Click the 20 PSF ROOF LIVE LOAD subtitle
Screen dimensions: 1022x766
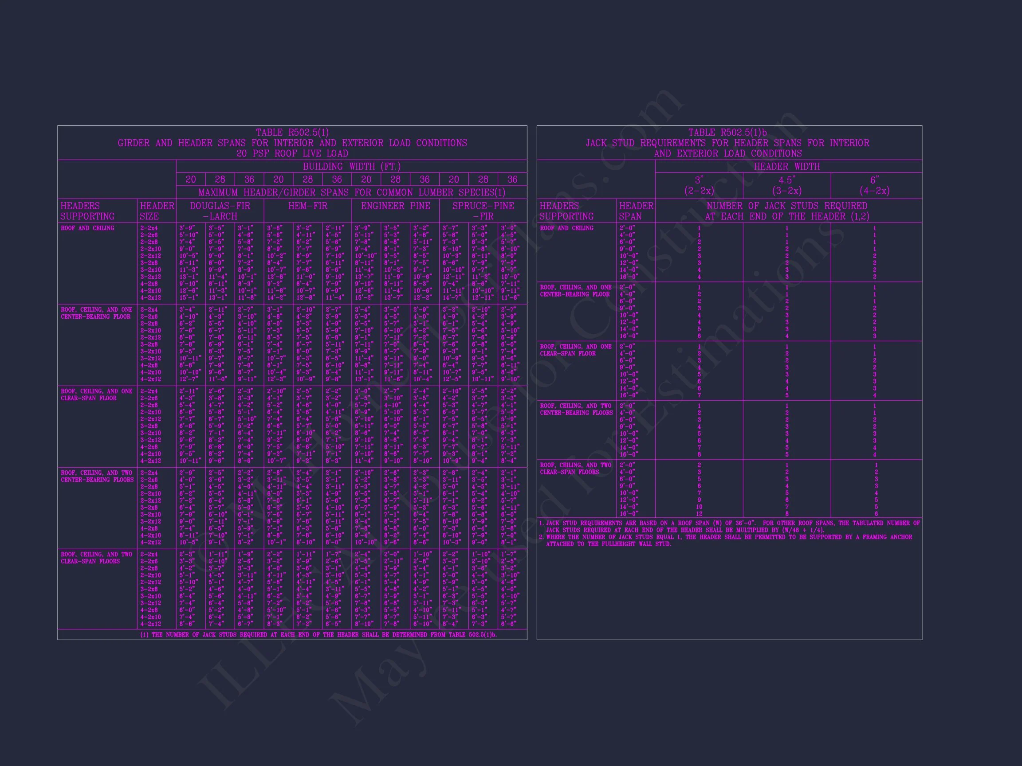[292, 154]
